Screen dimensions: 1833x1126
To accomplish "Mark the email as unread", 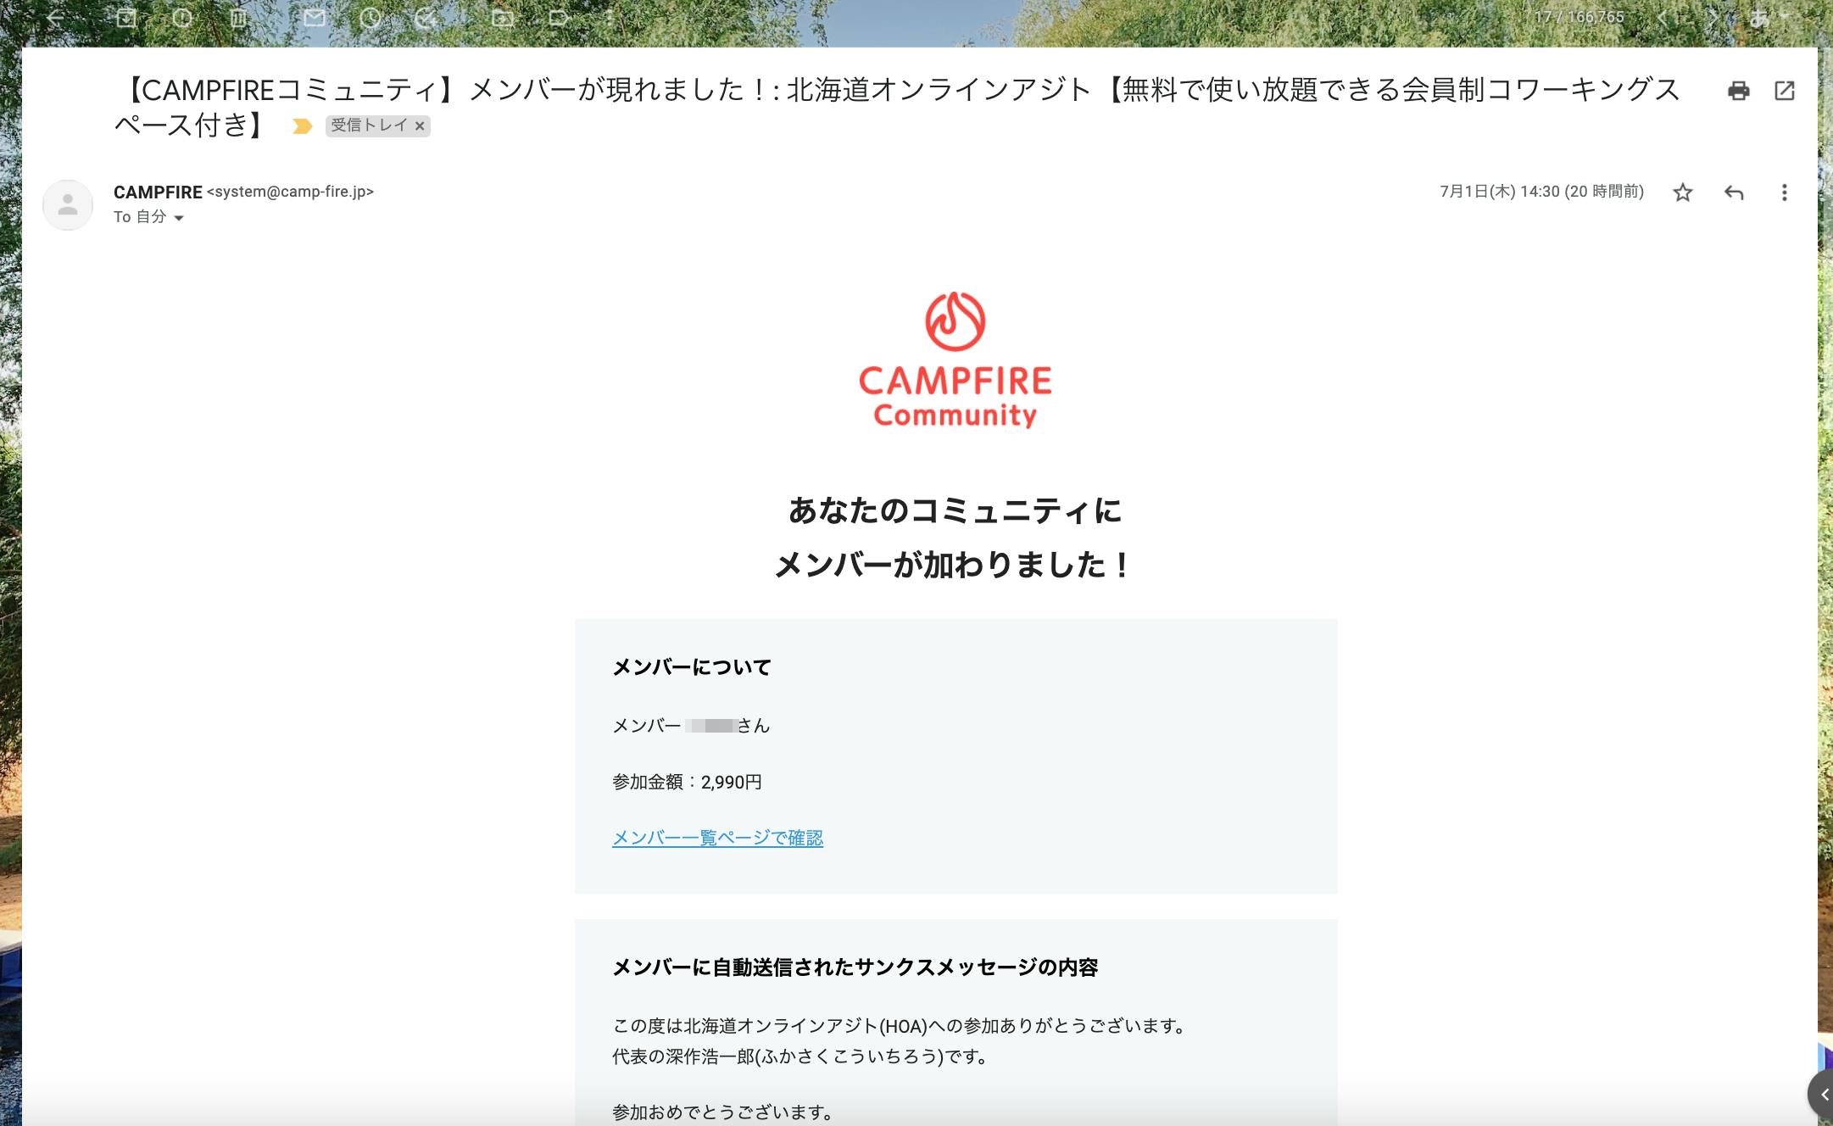I will [315, 18].
